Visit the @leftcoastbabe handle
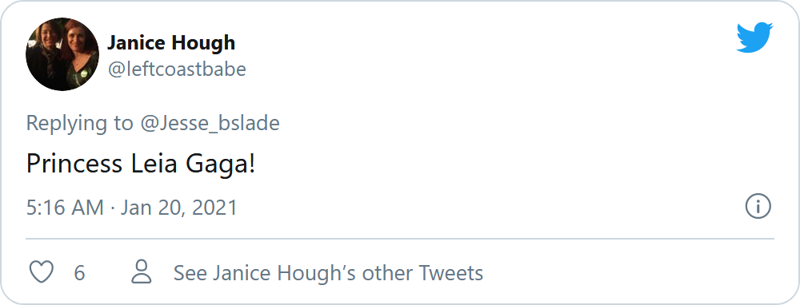Viewport: 800px width, 305px height. tap(177, 69)
